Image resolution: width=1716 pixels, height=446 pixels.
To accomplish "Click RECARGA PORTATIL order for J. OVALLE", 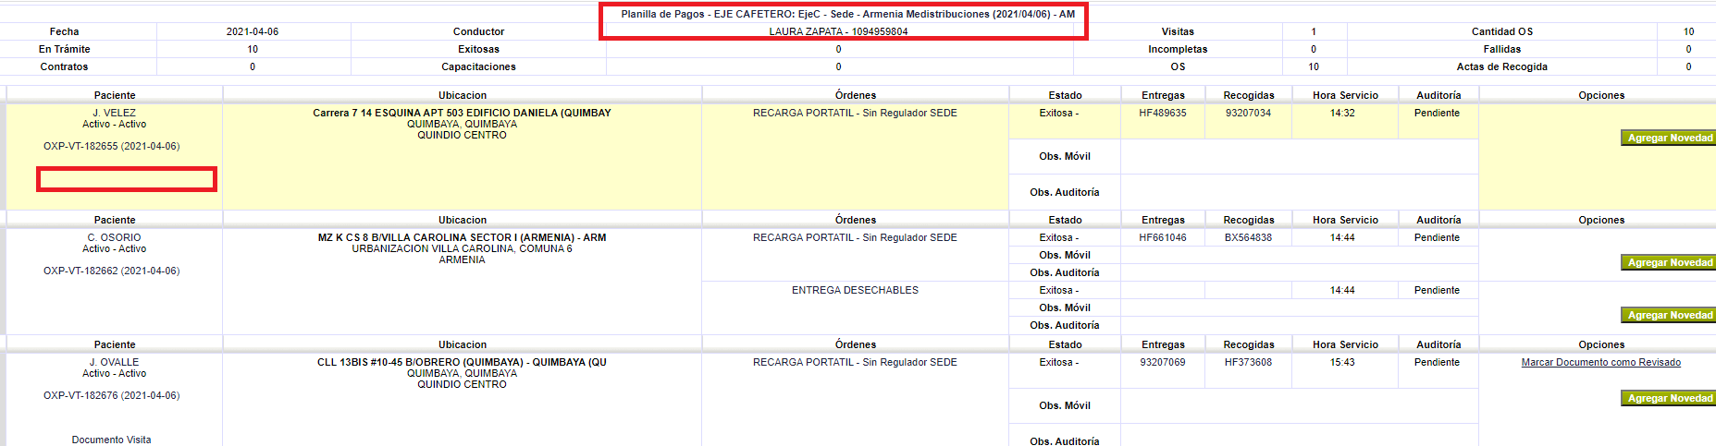I will point(855,362).
